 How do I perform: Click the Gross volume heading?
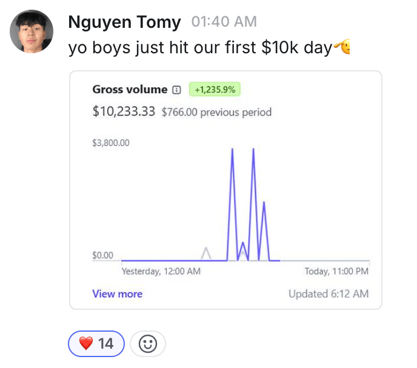pos(130,90)
